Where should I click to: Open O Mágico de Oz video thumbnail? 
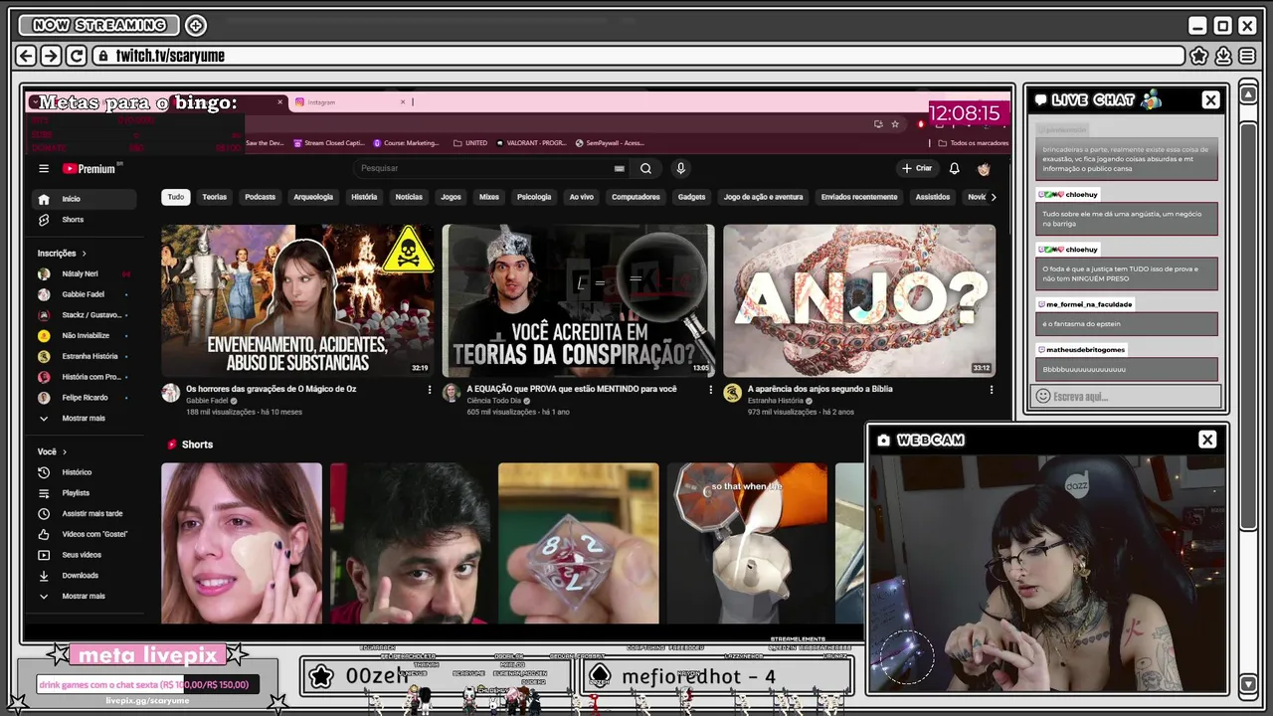[297, 300]
